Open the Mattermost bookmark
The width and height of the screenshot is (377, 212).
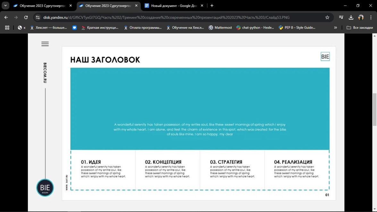coord(220,28)
